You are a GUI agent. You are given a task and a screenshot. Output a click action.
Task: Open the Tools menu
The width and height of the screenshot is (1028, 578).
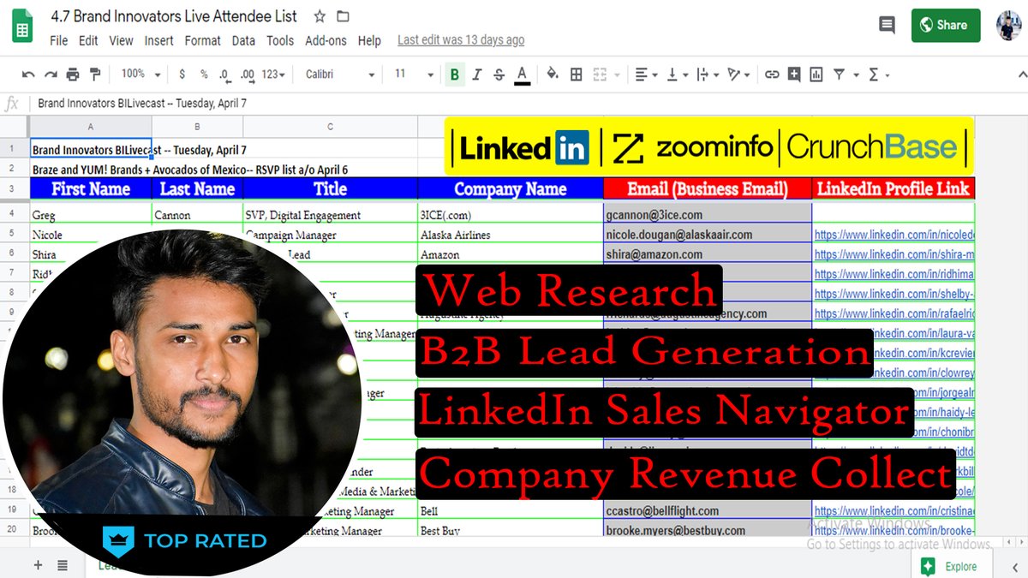click(x=280, y=40)
